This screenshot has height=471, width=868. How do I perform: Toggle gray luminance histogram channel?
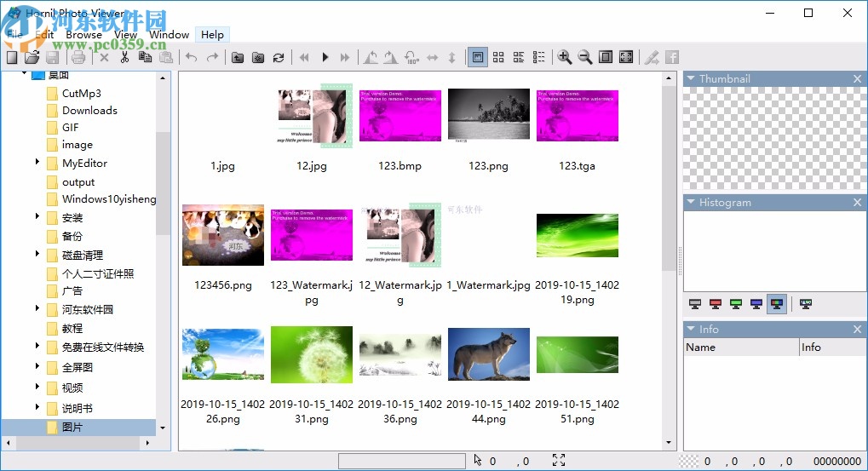[x=695, y=304]
